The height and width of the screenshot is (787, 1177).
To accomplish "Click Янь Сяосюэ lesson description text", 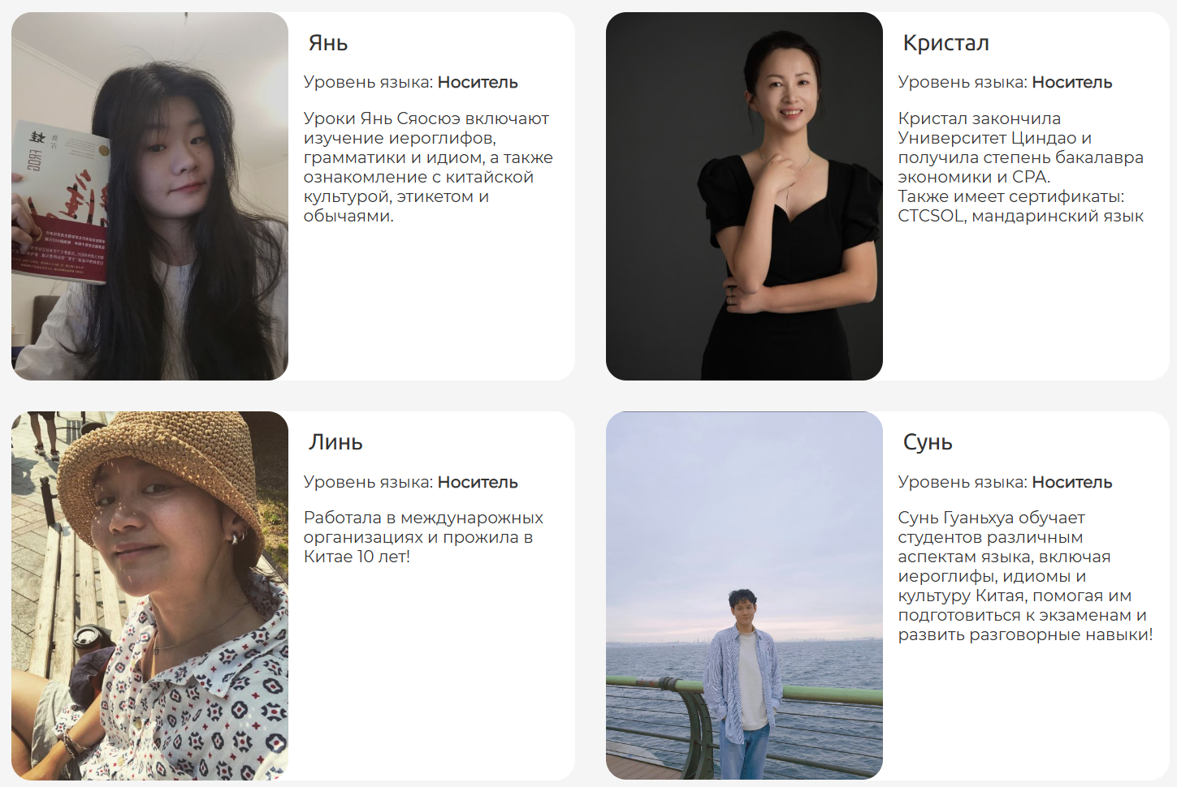I will click(x=428, y=167).
